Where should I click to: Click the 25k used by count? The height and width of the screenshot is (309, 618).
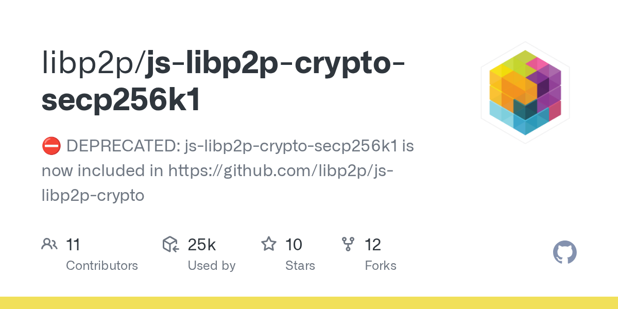[202, 245]
